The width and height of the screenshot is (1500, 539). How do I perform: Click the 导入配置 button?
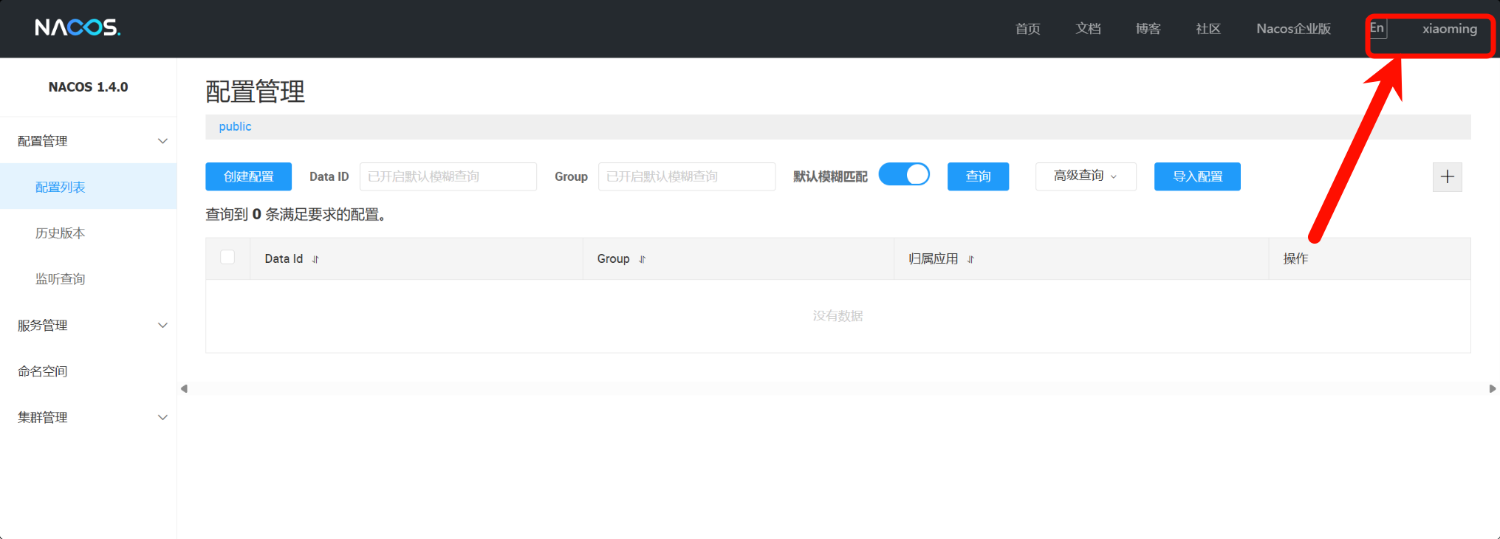[x=1196, y=176]
